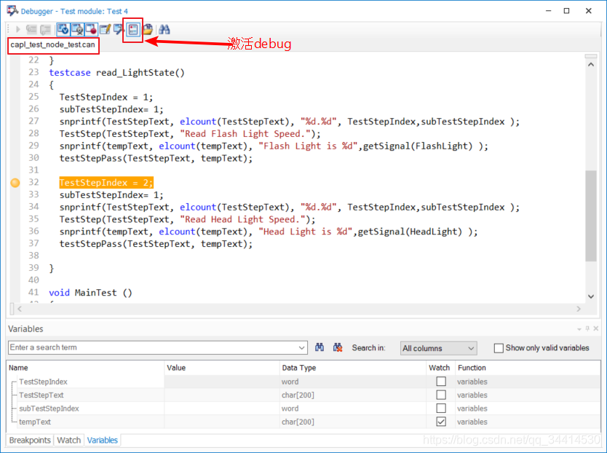Toggle the Variables window toolbar icon
Viewport: 607px width, 453px height.
point(63,29)
